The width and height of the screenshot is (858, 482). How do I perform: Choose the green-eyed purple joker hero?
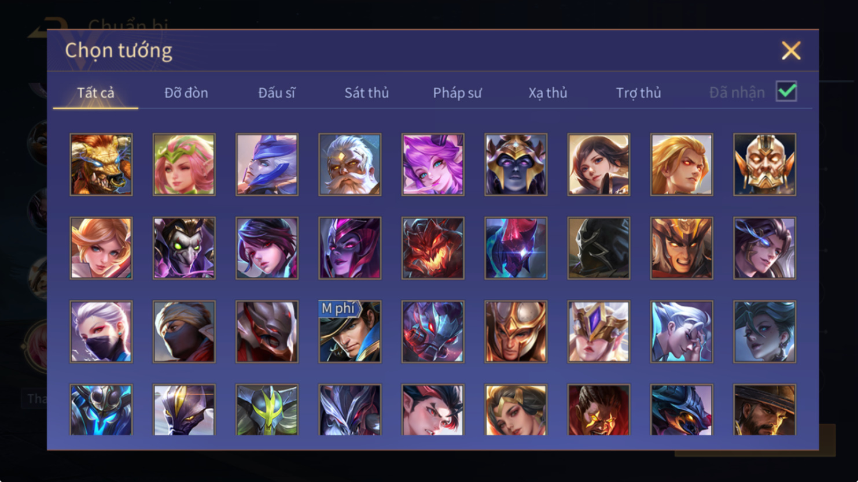184,248
